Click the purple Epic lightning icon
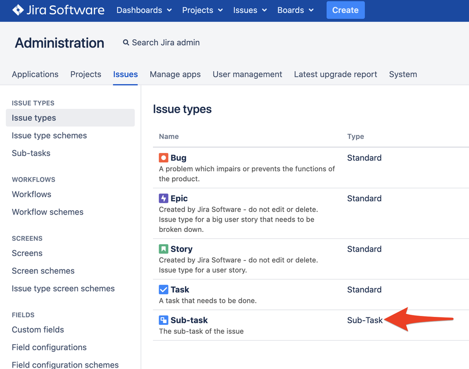 click(163, 198)
